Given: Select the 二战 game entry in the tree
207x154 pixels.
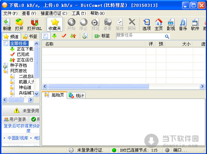Looking at the screenshot, I should 26,76.
